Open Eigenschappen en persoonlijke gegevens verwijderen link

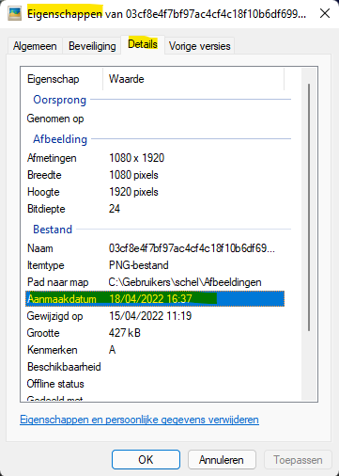[x=139, y=420]
